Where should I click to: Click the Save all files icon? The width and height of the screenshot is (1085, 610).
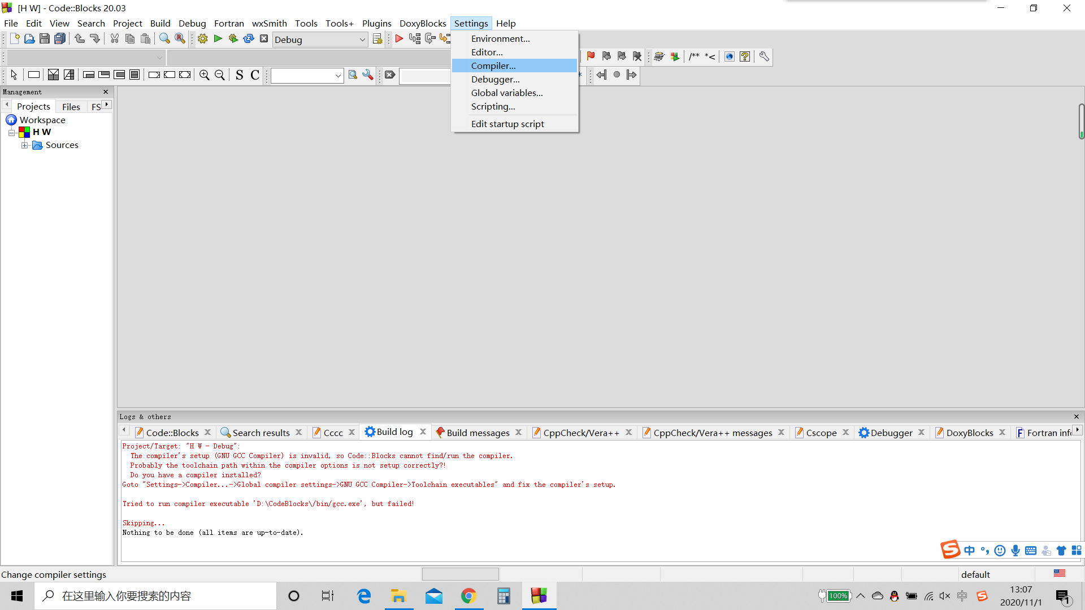[x=60, y=39]
